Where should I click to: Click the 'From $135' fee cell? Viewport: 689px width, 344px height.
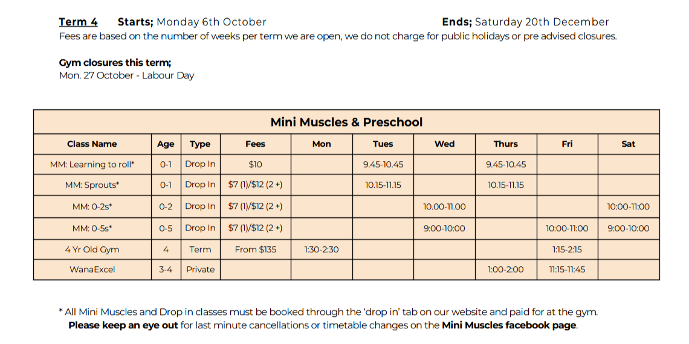255,249
